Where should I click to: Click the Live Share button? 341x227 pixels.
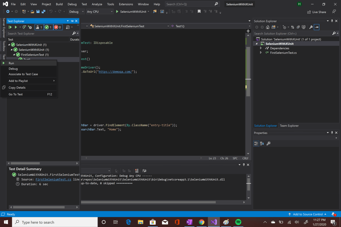point(316,12)
